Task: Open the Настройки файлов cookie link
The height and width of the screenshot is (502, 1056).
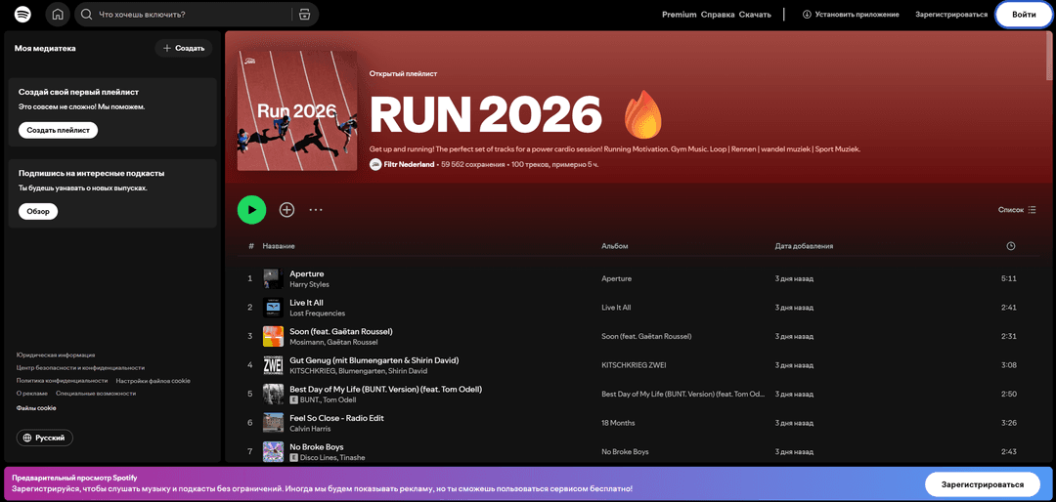Action: [153, 380]
